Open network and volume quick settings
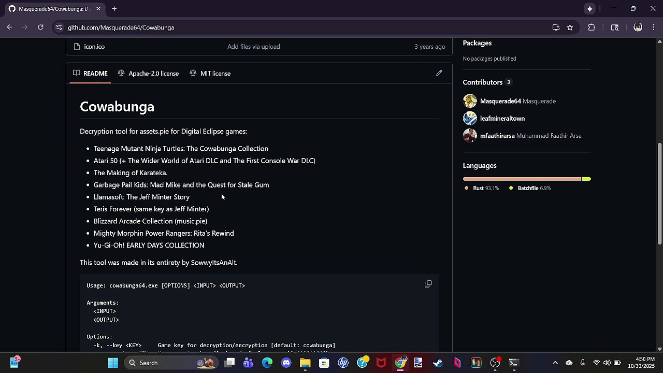The width and height of the screenshot is (663, 373). click(607, 363)
